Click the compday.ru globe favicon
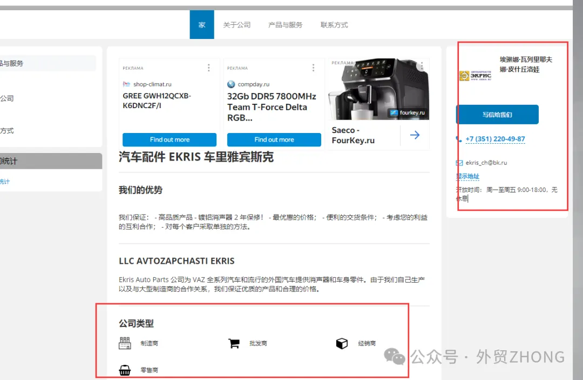583x380 pixels. [231, 84]
